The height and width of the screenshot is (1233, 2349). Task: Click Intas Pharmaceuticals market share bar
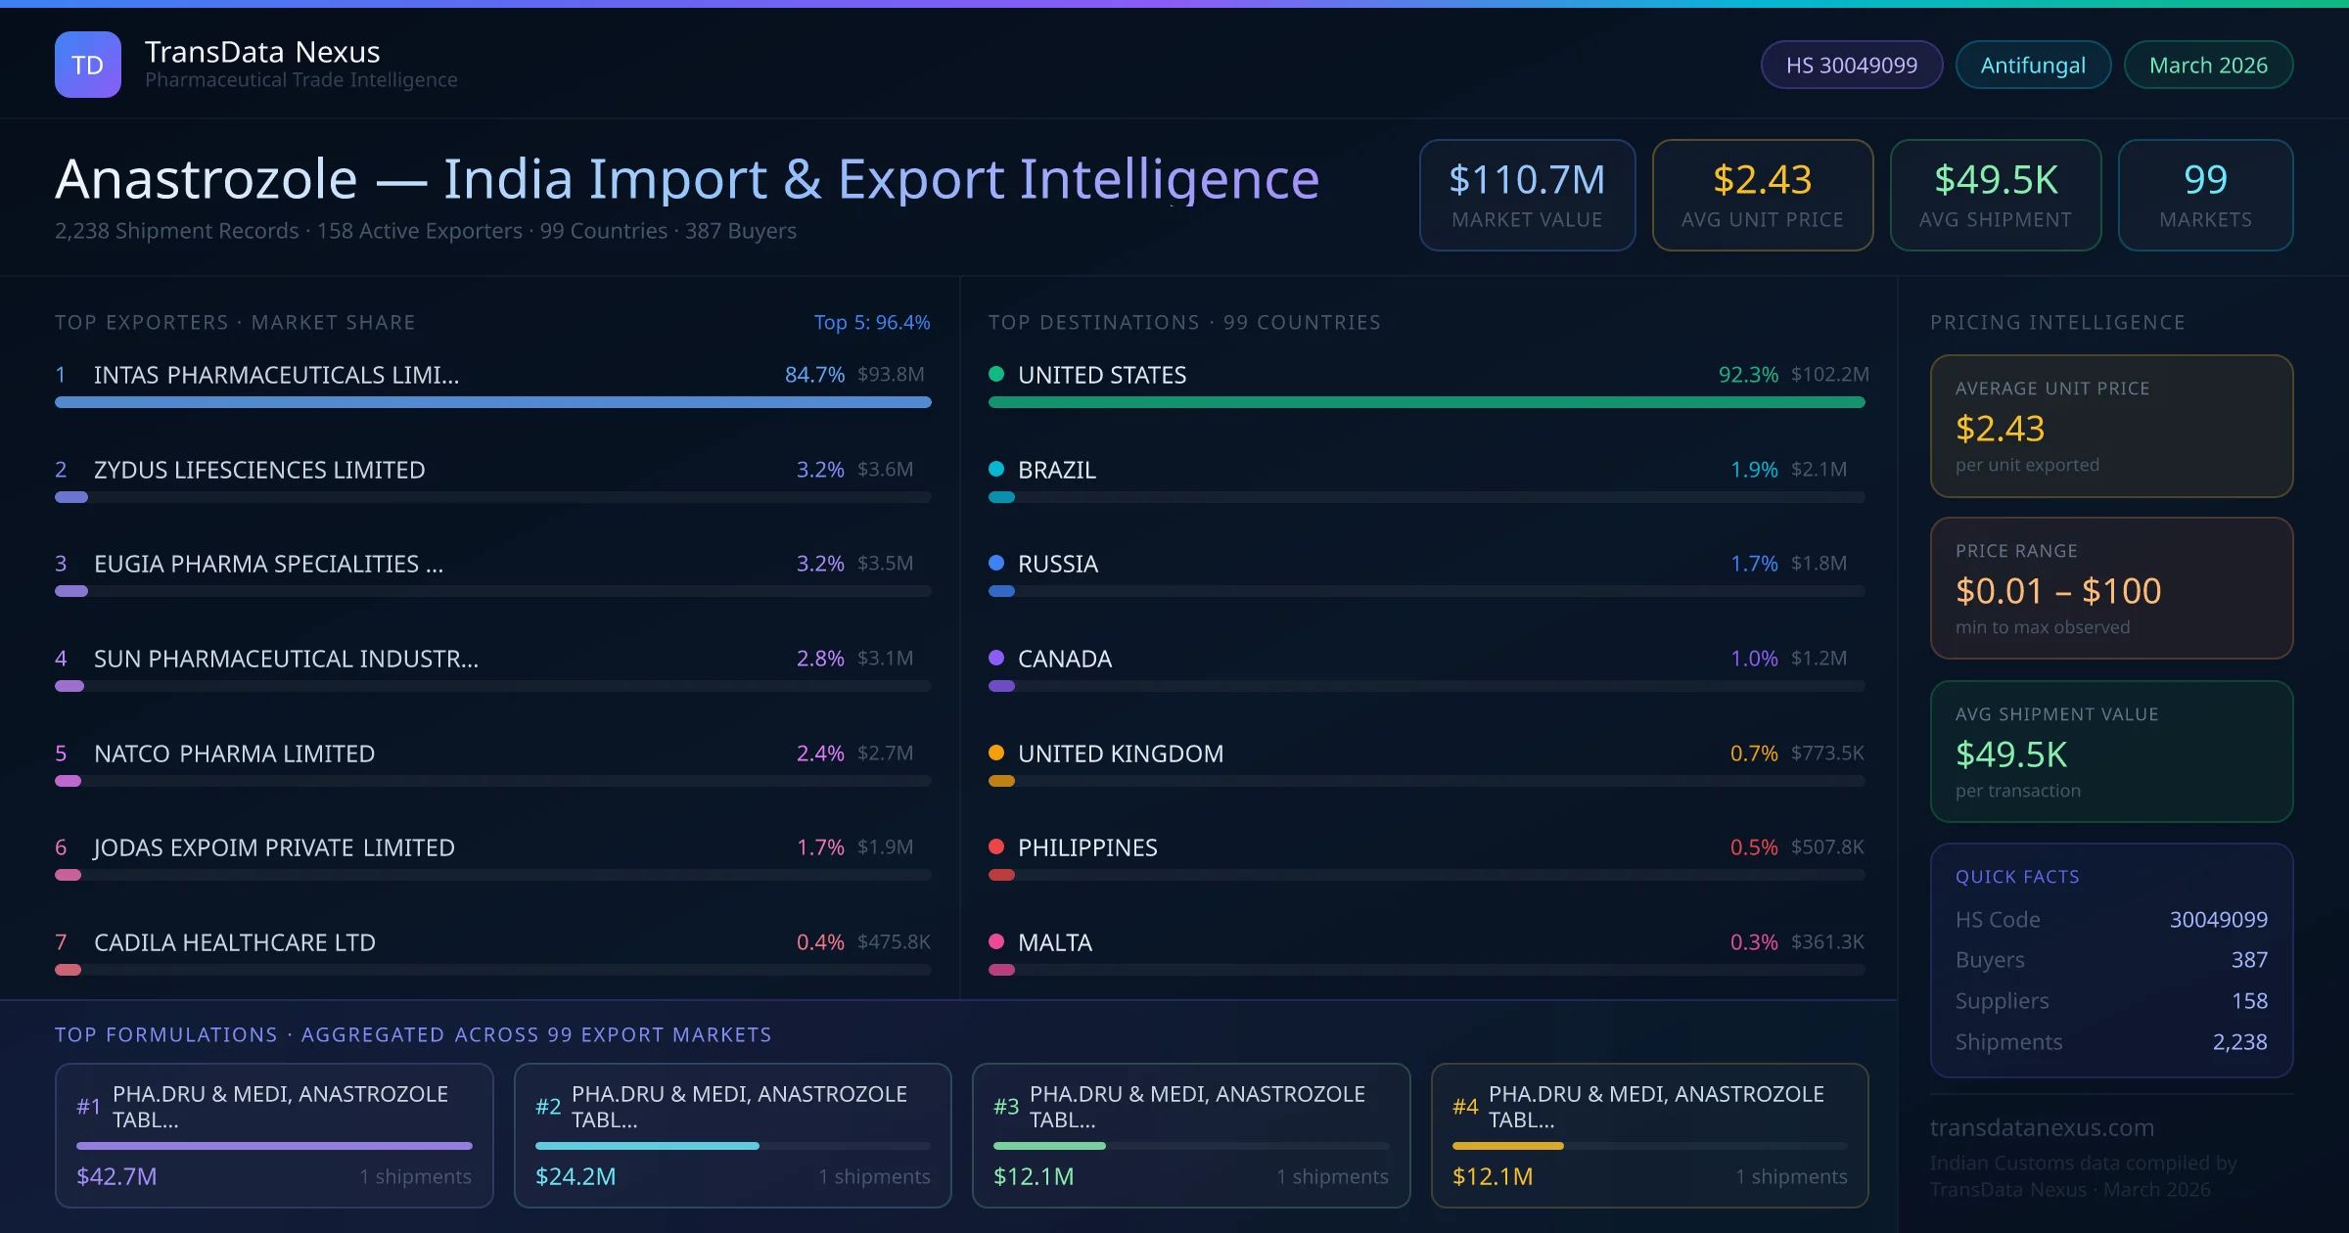tap(492, 402)
